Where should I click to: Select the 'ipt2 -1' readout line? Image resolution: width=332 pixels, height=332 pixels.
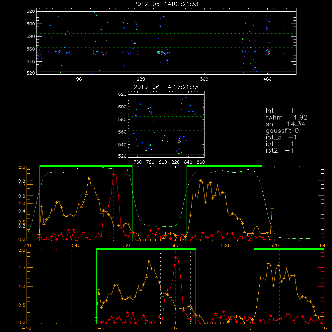(280, 150)
